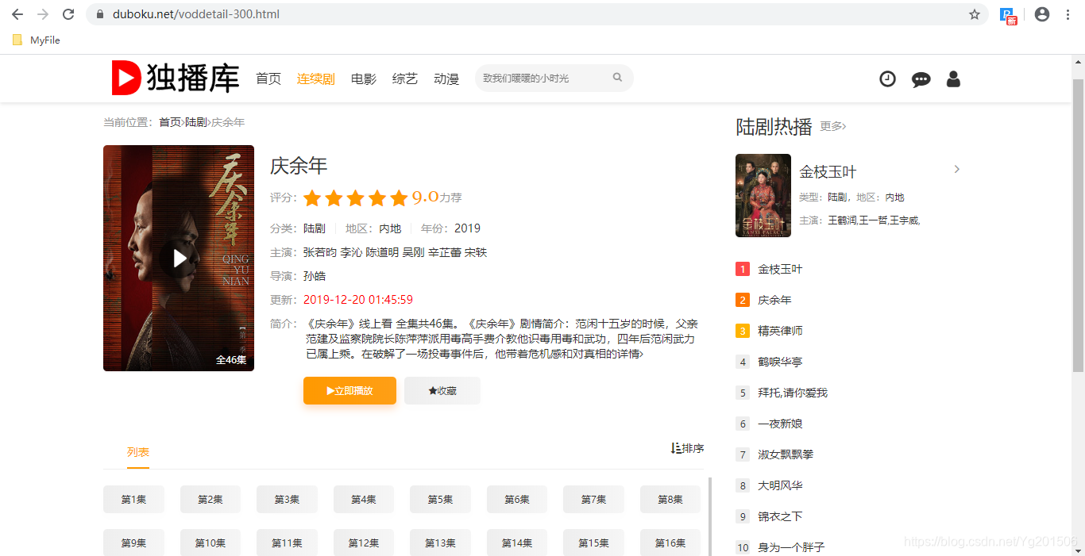1085x556 pixels.
Task: Play episode 第12集
Action: click(364, 543)
